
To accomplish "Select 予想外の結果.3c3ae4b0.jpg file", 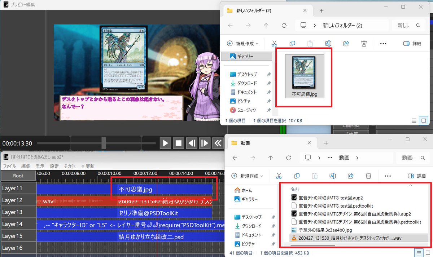I will [x=321, y=230].
